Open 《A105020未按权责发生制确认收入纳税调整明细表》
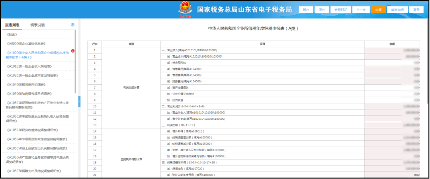The image size is (430, 179). point(38,119)
